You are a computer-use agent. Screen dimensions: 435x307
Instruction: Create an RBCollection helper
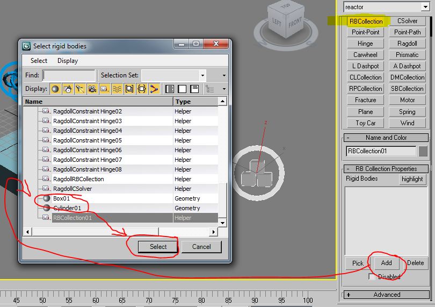point(366,21)
